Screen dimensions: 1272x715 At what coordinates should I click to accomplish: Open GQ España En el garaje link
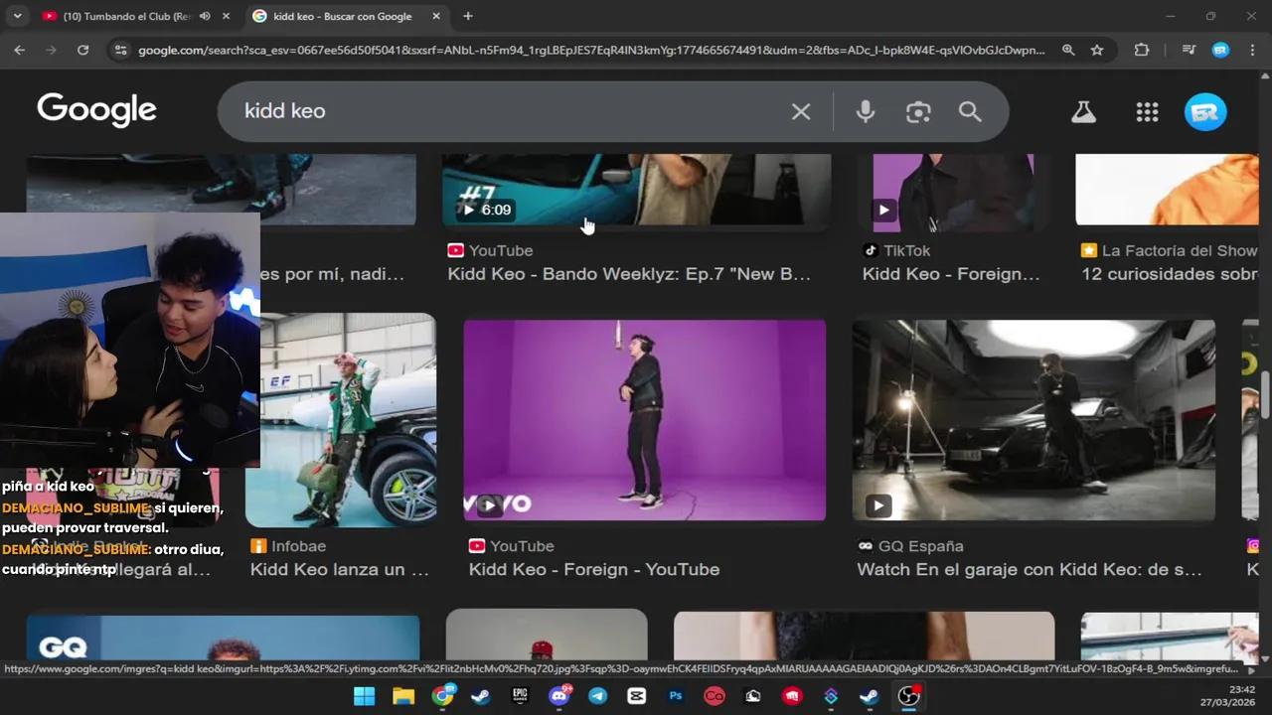pos(1030,569)
